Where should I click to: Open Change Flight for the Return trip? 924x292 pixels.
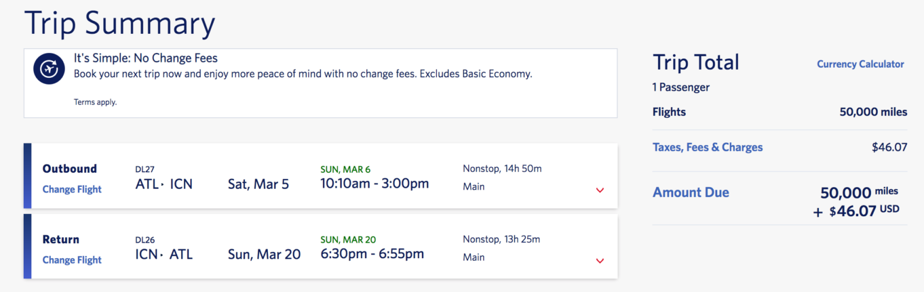click(x=72, y=259)
